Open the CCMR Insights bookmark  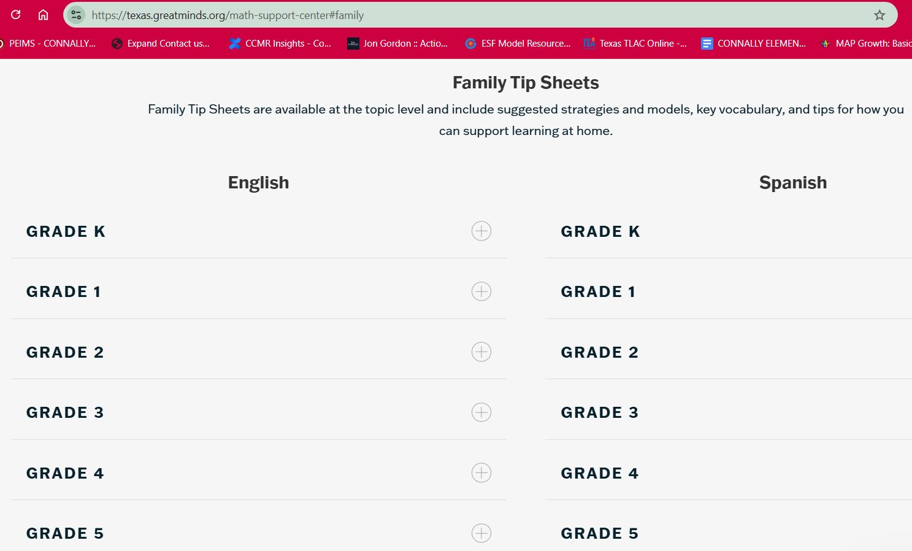click(280, 44)
